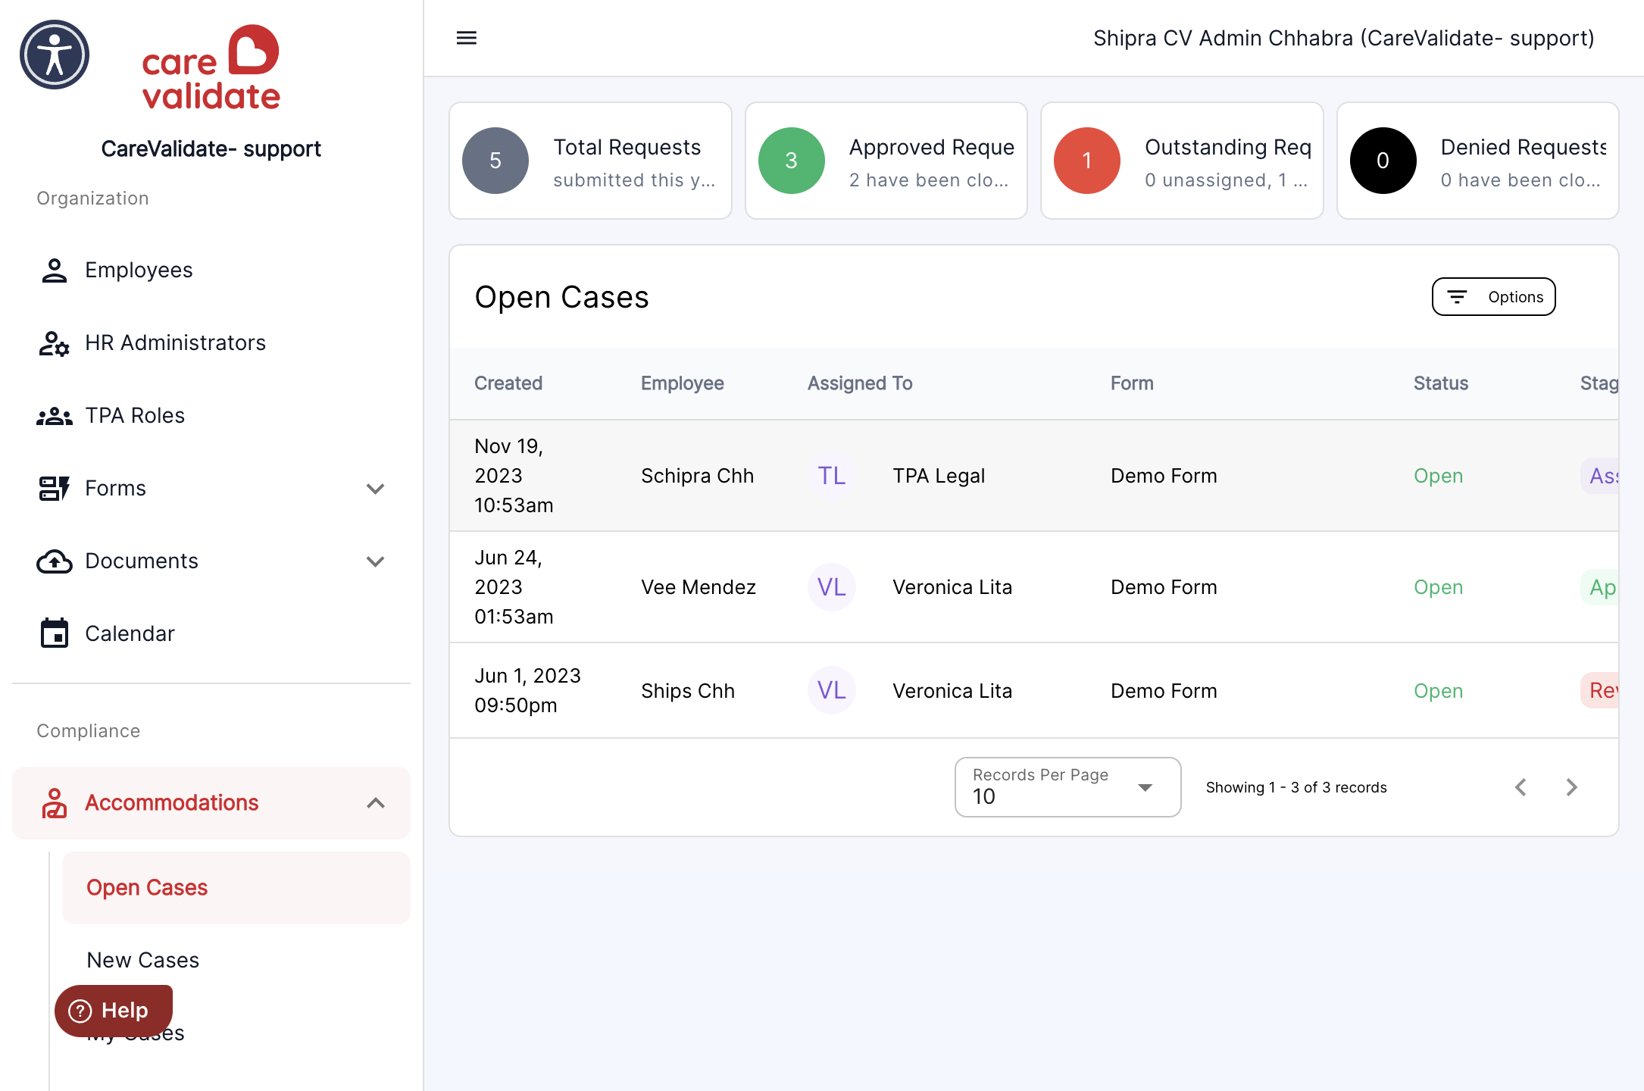Viewport: 1644px width, 1091px height.
Task: Open the Schipra Chh case row
Action: coord(1034,476)
